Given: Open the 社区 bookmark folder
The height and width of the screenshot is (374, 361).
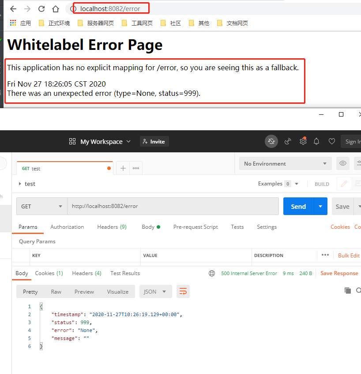Looking at the screenshot, I should [171, 23].
